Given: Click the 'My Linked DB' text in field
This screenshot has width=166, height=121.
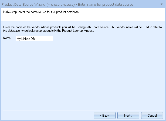Looking at the screenshot, I should 26,39.
